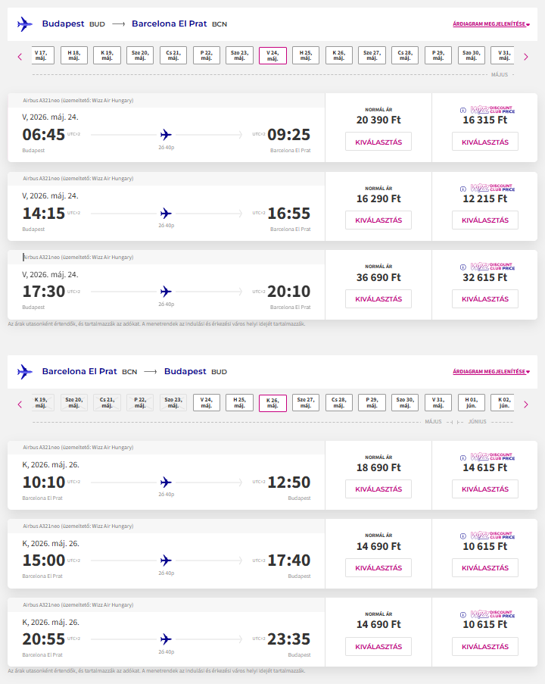The height and width of the screenshot is (684, 545).
Task: Click info icon beside 14 615 Ft price
Action: 463,458
